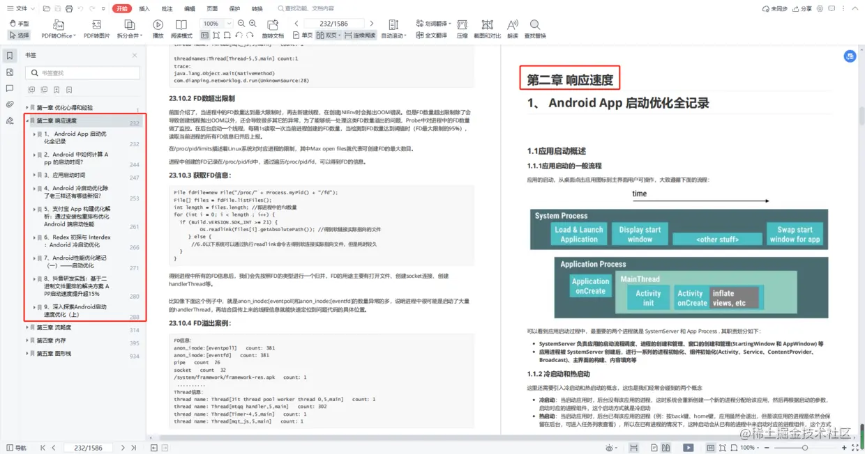Screen dimensions: 865x454
Task: Switch to the 编辑 tab
Action: tap(190, 8)
